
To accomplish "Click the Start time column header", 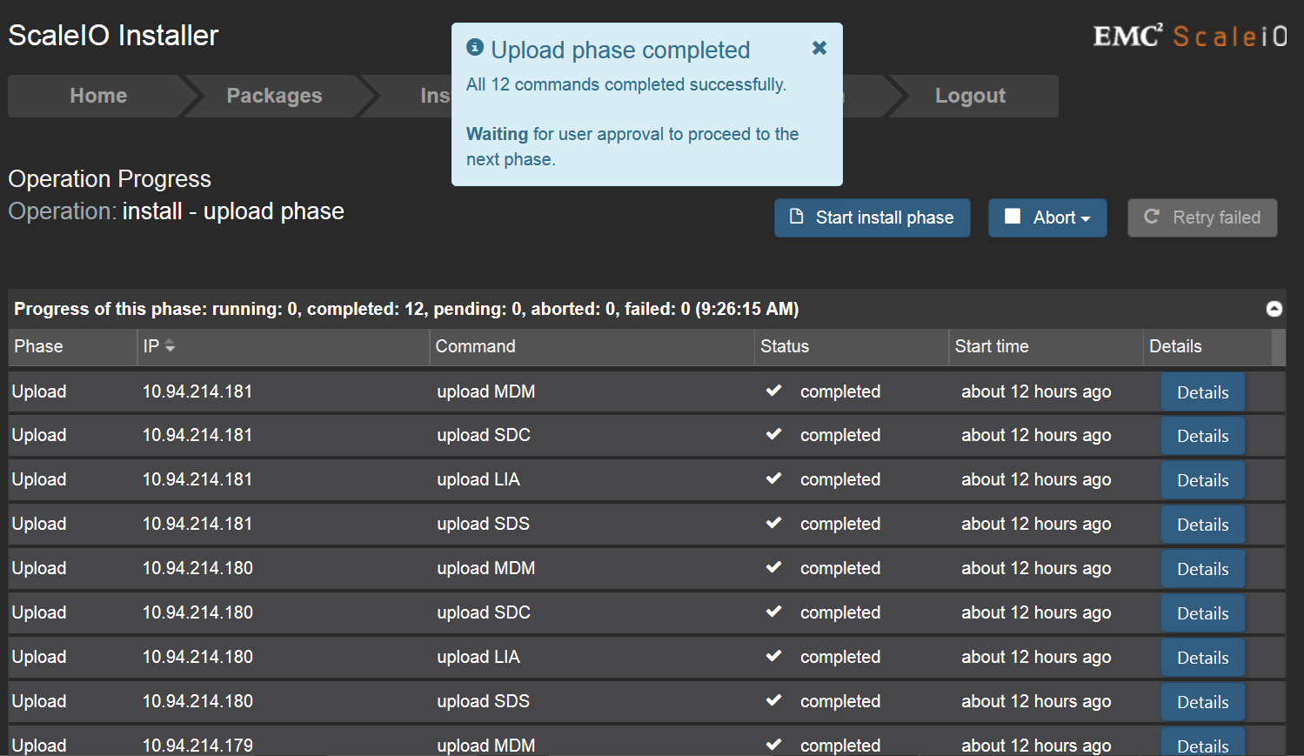I will click(992, 346).
